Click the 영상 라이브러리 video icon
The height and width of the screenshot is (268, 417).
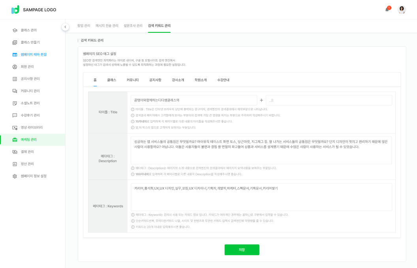pyautogui.click(x=15, y=127)
